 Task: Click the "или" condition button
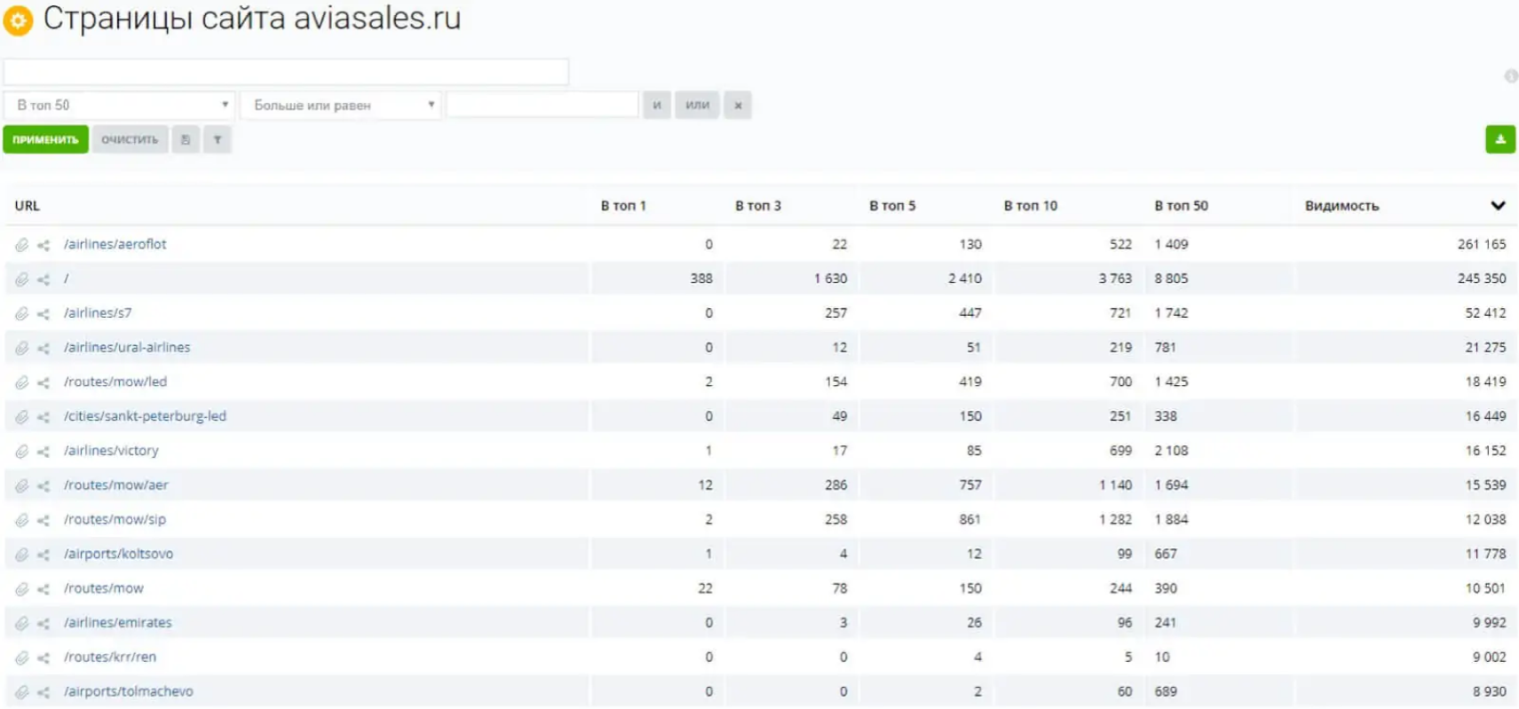pyautogui.click(x=697, y=105)
